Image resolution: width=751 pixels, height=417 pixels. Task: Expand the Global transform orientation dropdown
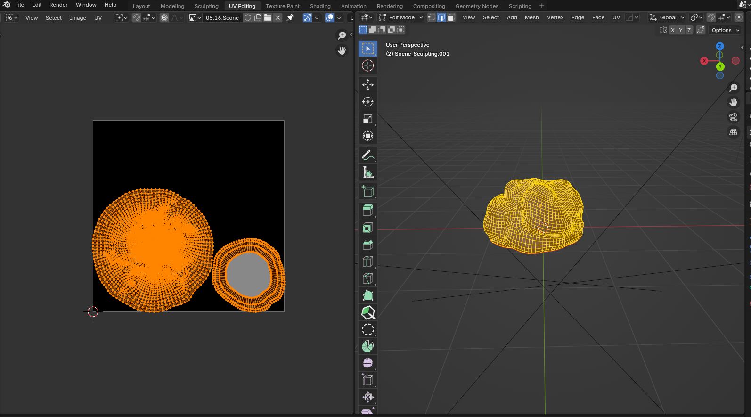667,17
